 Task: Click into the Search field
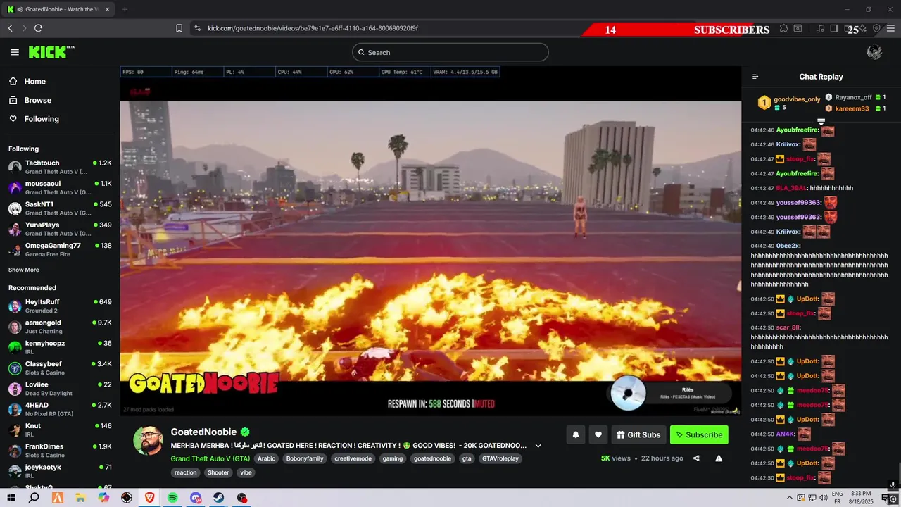click(450, 52)
